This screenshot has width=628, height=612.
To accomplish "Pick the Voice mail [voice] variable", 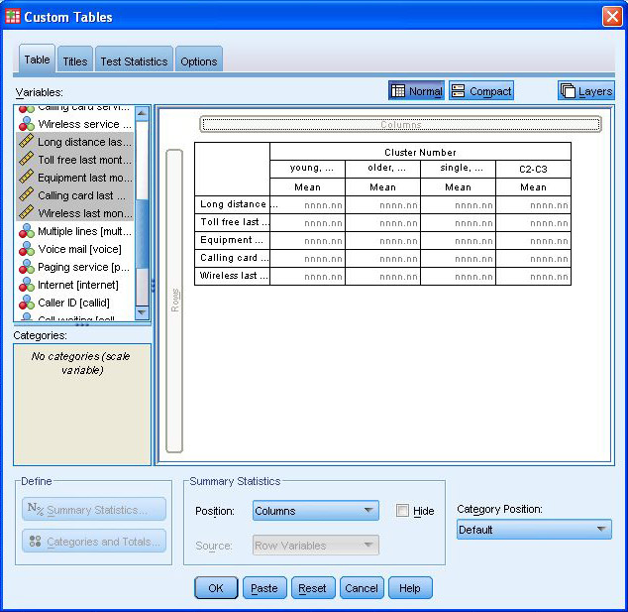I will (x=79, y=249).
